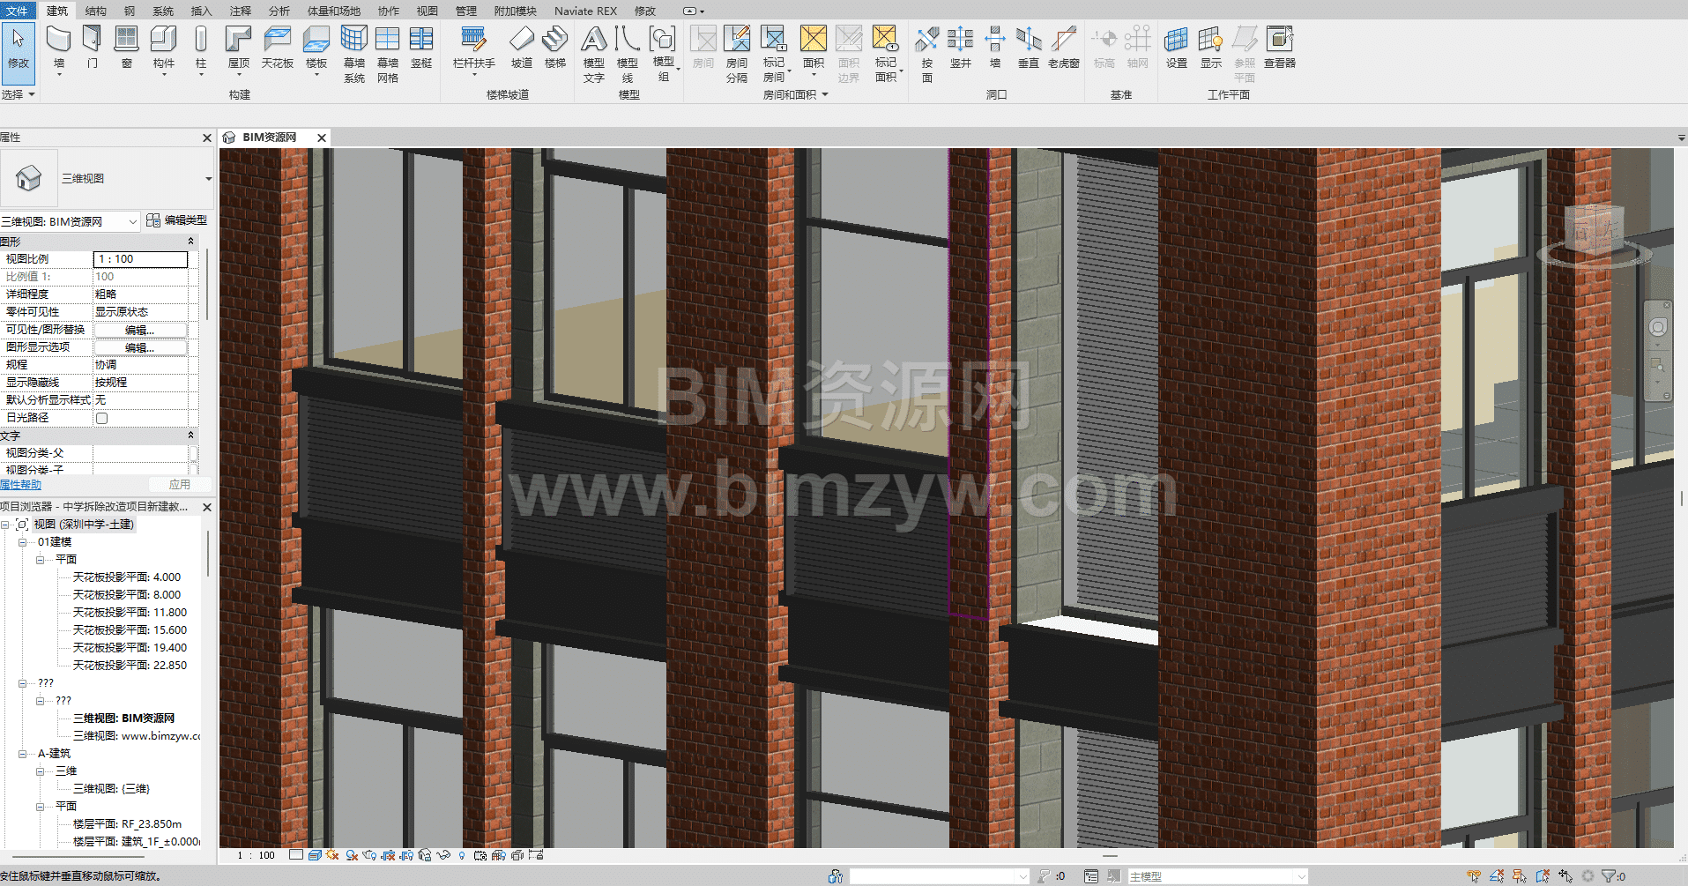Select the Model Line (模型线) tool
The image size is (1688, 886).
[628, 54]
